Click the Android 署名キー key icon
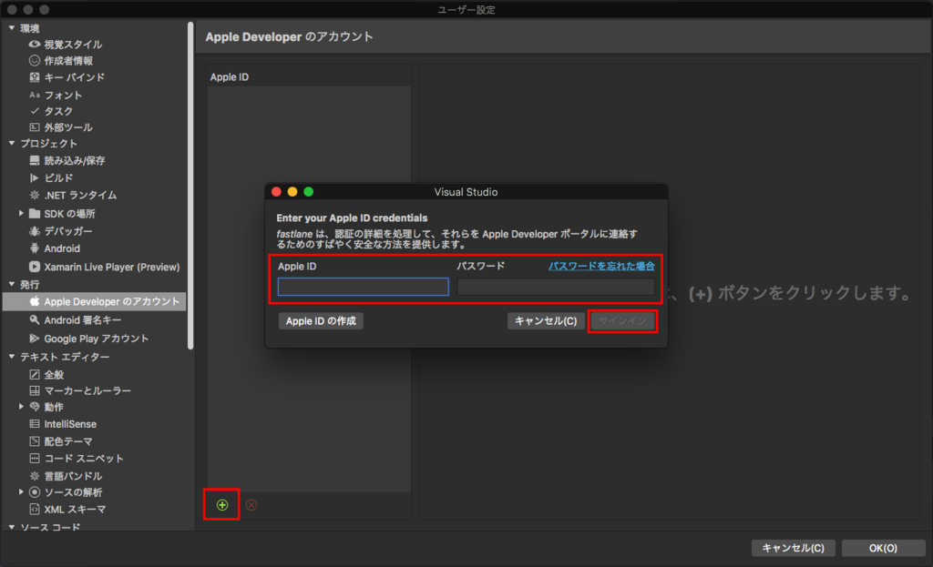933x567 pixels. [35, 319]
